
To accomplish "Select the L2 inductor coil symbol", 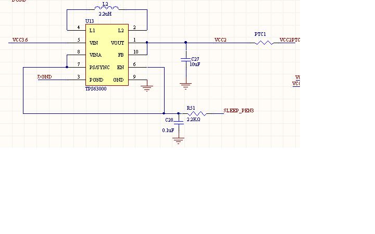I will tap(107, 8).
